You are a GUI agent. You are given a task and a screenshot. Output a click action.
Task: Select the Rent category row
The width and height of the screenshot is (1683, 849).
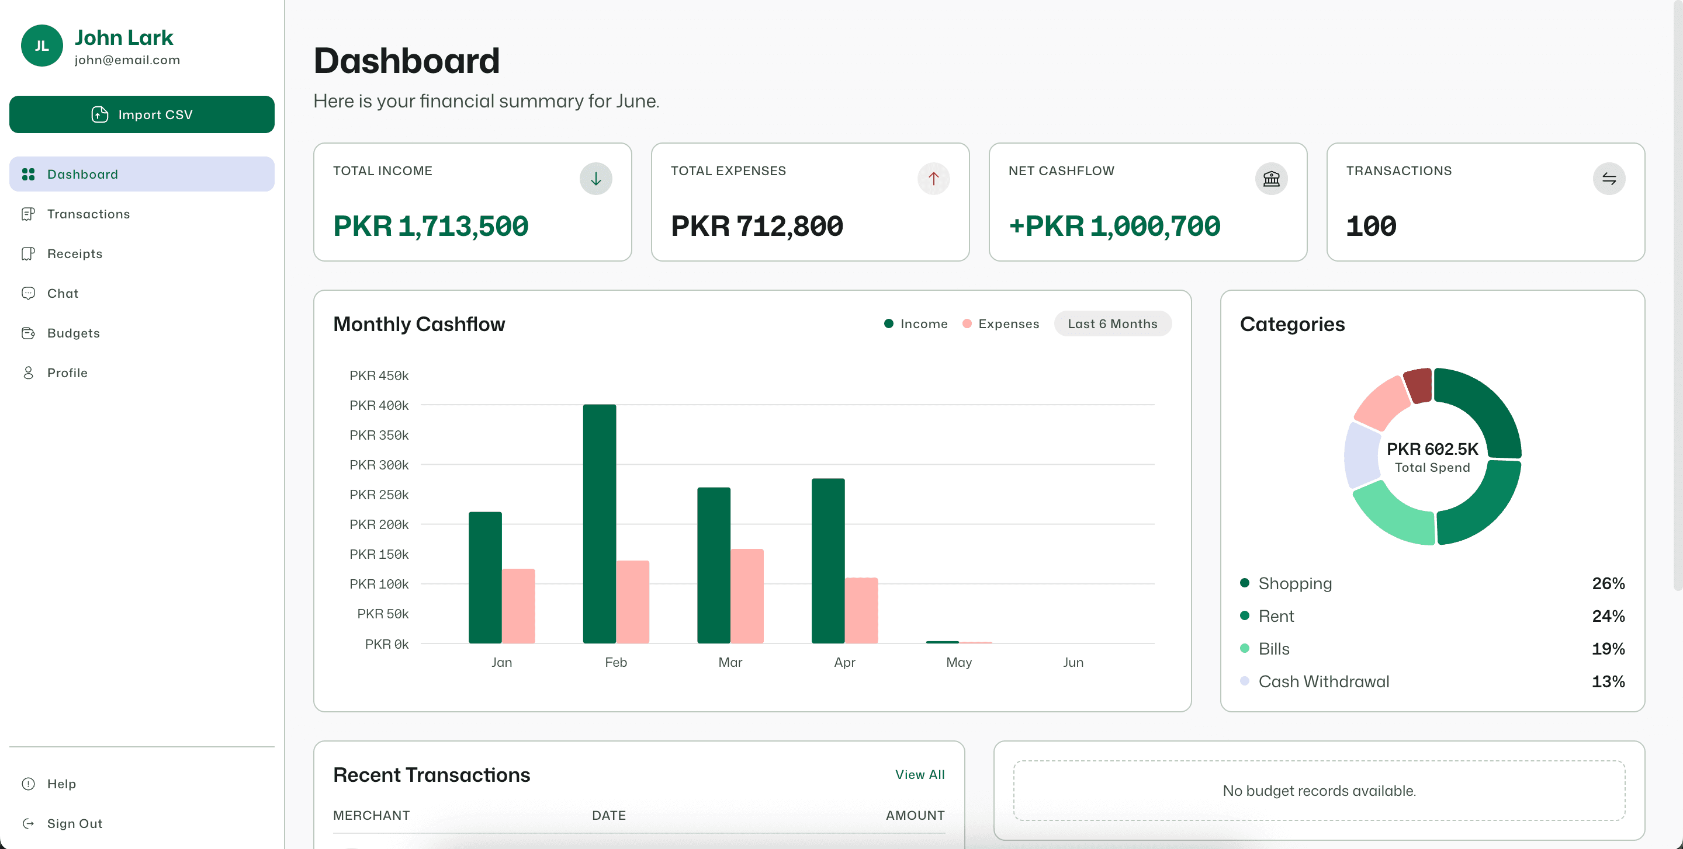[x=1432, y=616]
